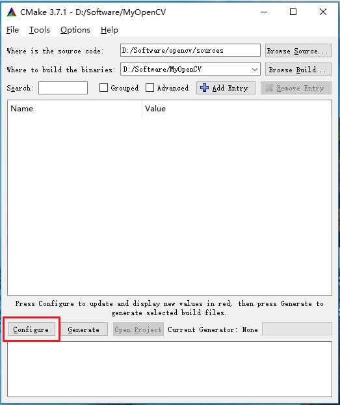Open the Help menu
340x405 pixels.
[109, 30]
